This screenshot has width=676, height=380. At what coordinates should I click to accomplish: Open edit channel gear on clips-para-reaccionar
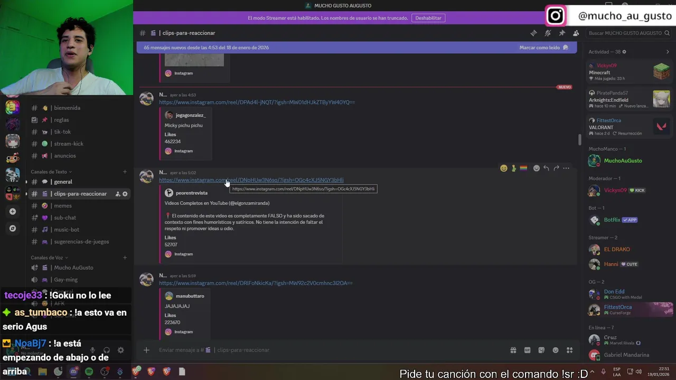pyautogui.click(x=125, y=194)
